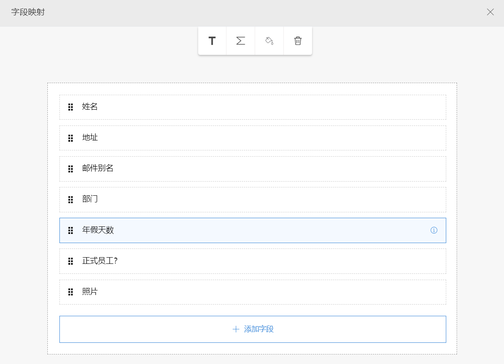Click drag handle of 邮件别名 field
Viewport: 504px width, 364px height.
pos(71,169)
